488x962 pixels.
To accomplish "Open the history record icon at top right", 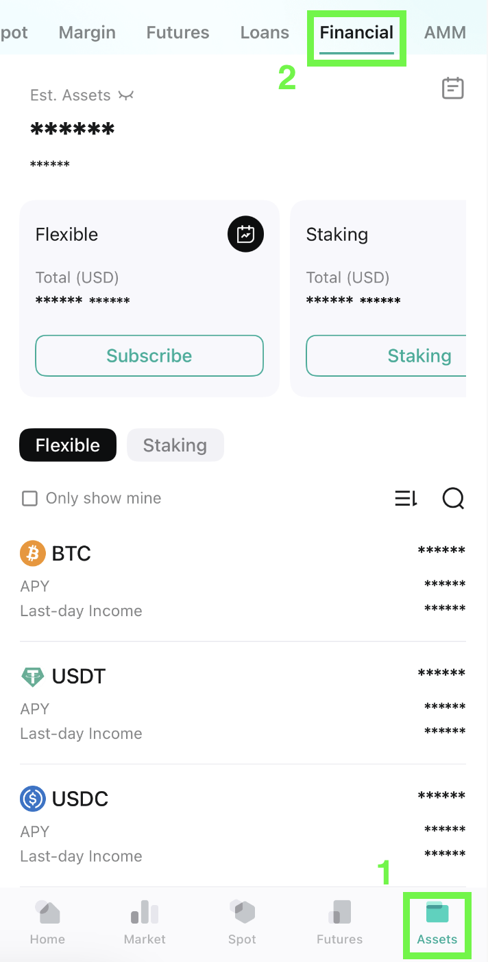I will point(452,88).
